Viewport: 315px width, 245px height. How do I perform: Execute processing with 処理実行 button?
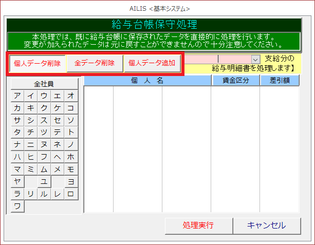pos(198,225)
